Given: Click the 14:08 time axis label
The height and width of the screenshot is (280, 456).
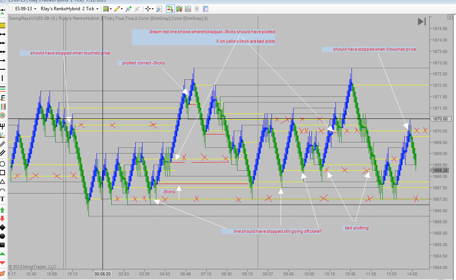Looking at the screenshot, I should (412, 274).
